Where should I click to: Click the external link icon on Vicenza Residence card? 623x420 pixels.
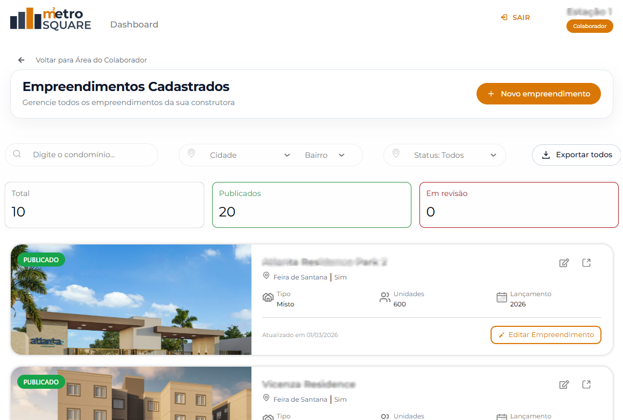tap(586, 384)
